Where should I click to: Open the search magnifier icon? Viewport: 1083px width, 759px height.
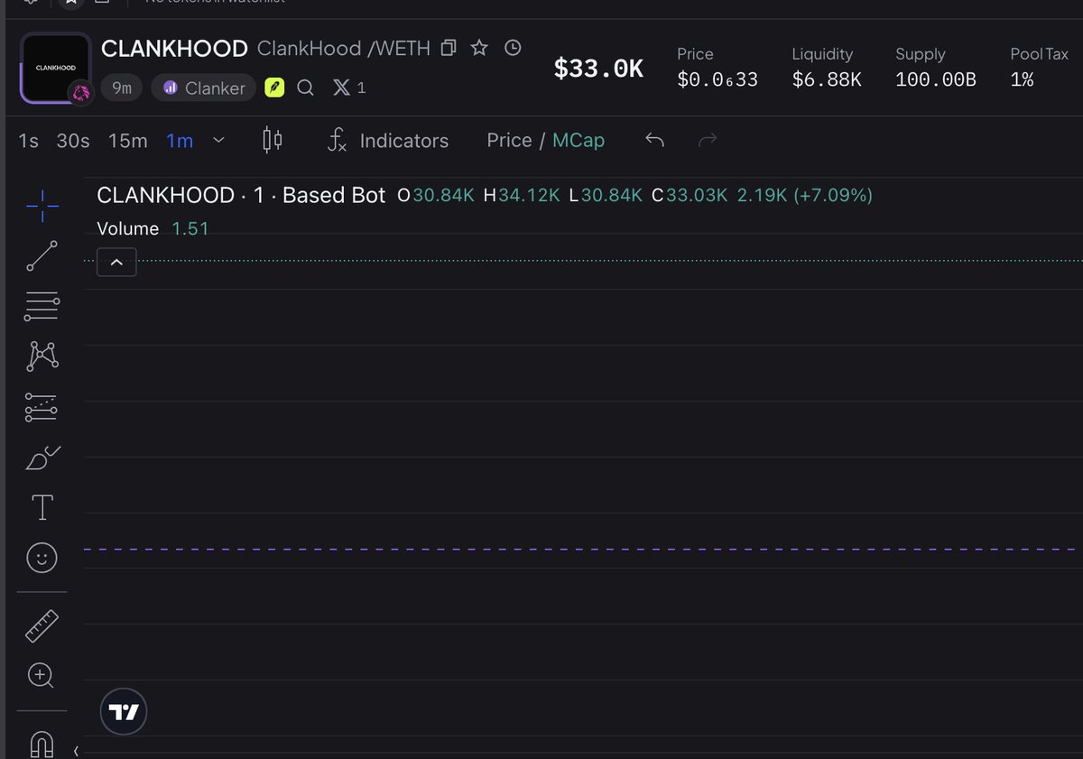click(x=305, y=88)
